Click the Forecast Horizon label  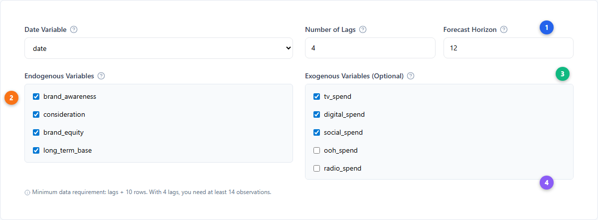click(x=470, y=29)
